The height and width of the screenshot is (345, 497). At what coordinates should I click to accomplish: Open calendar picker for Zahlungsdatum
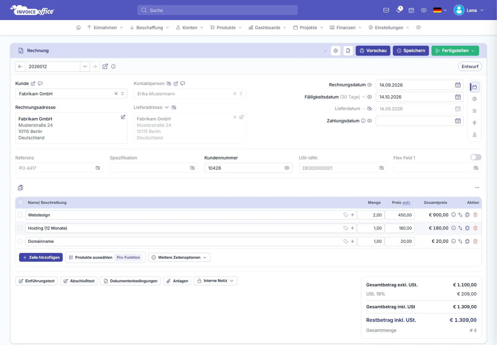point(458,121)
